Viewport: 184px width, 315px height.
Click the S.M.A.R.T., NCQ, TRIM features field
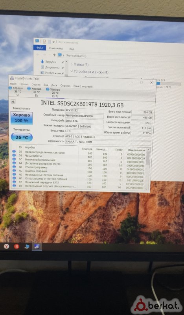[x=108, y=142]
